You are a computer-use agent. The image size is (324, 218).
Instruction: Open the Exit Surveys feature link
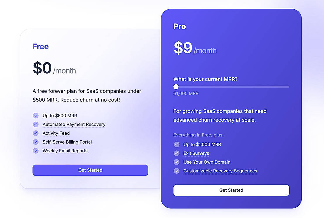pyautogui.click(x=196, y=153)
